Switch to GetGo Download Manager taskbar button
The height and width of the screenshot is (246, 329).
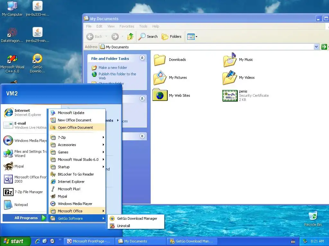193,241
